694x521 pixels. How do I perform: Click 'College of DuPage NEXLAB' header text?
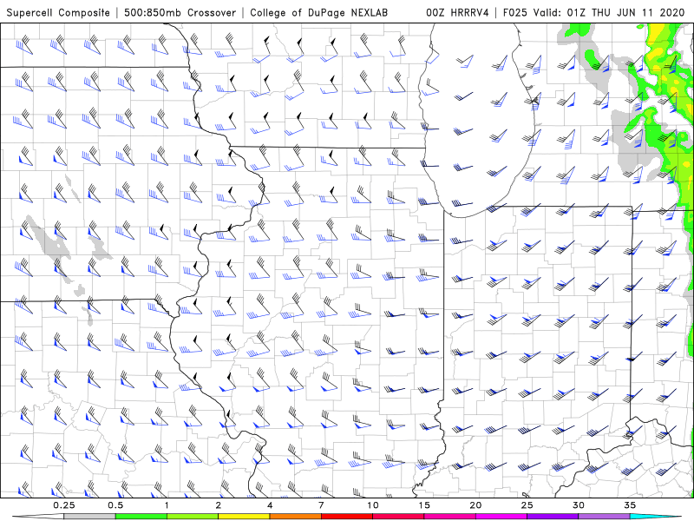318,12
